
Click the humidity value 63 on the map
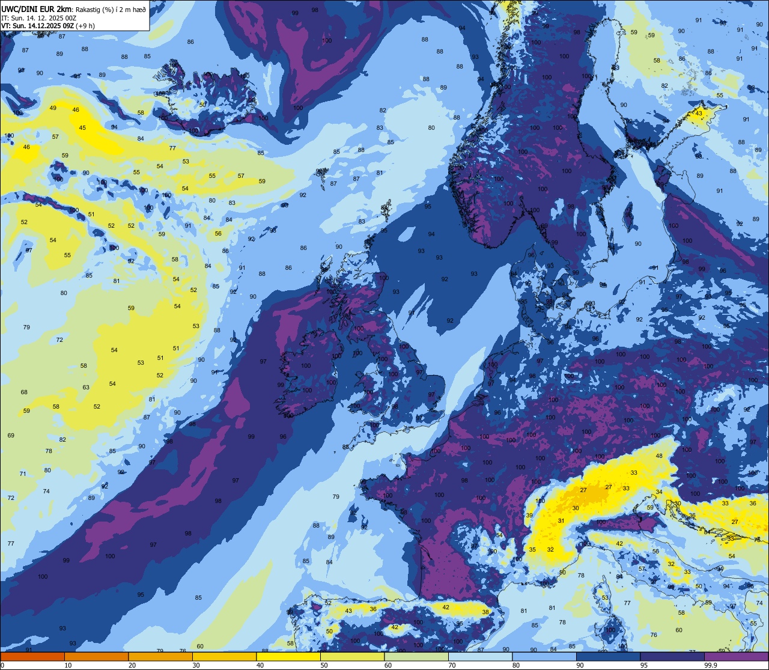click(86, 388)
